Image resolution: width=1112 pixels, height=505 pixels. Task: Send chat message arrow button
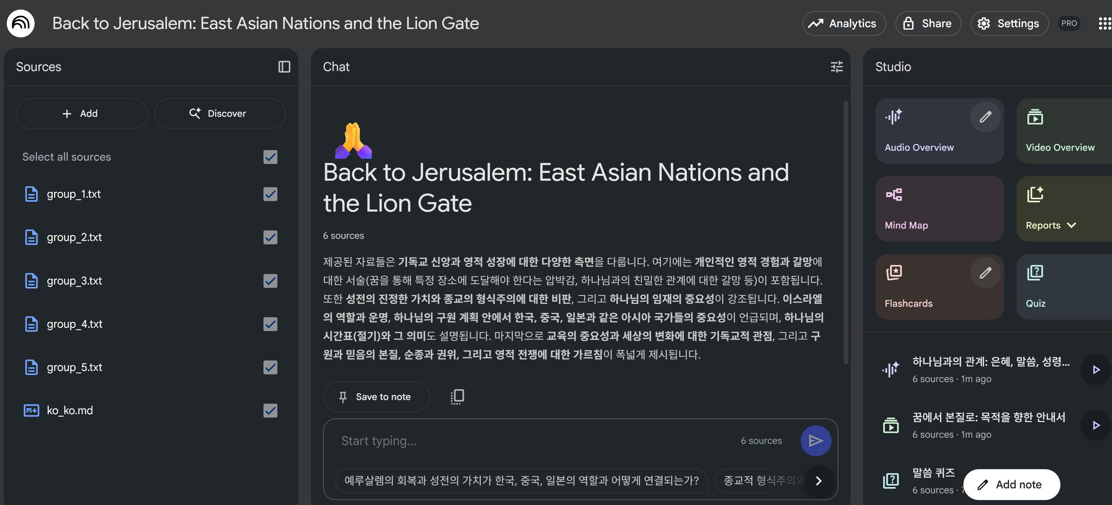815,441
